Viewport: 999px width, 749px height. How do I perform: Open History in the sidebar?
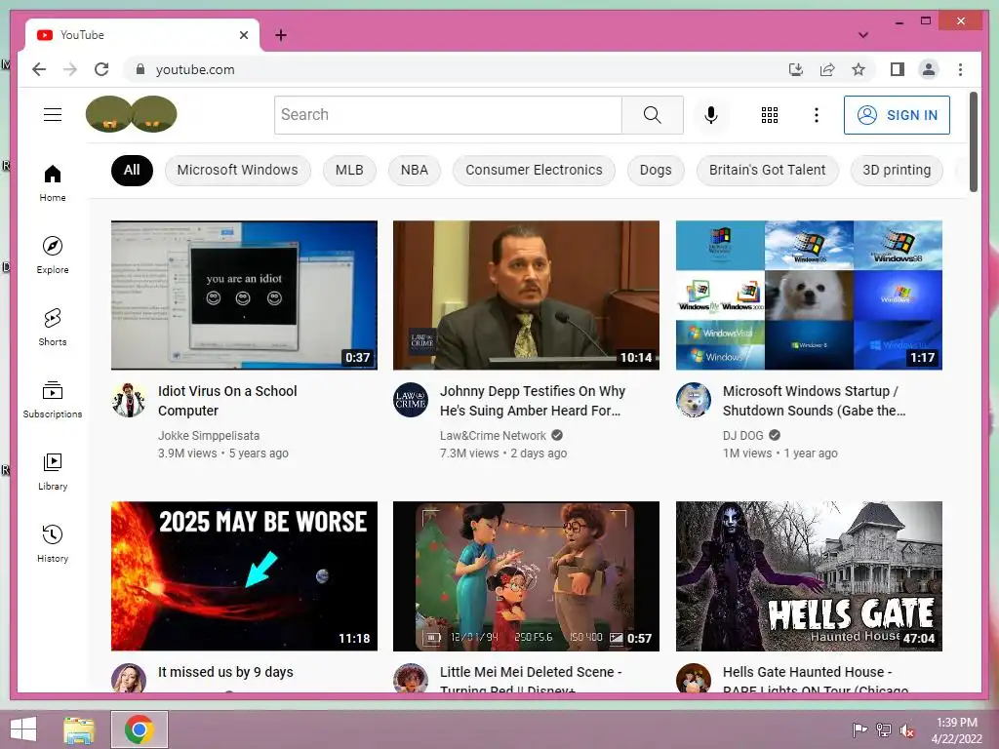(53, 543)
